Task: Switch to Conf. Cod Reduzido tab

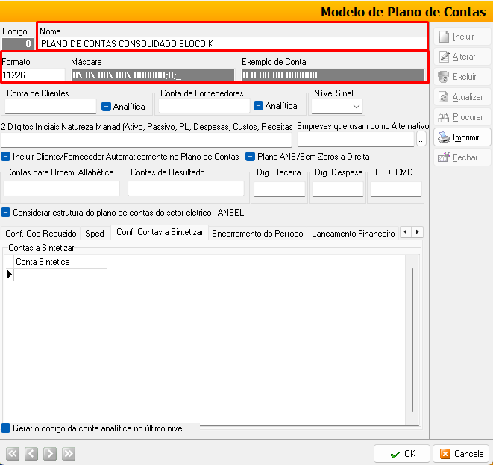Action: (41, 234)
